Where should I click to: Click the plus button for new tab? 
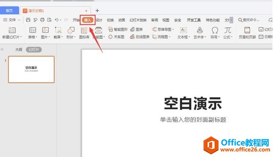click(x=97, y=11)
